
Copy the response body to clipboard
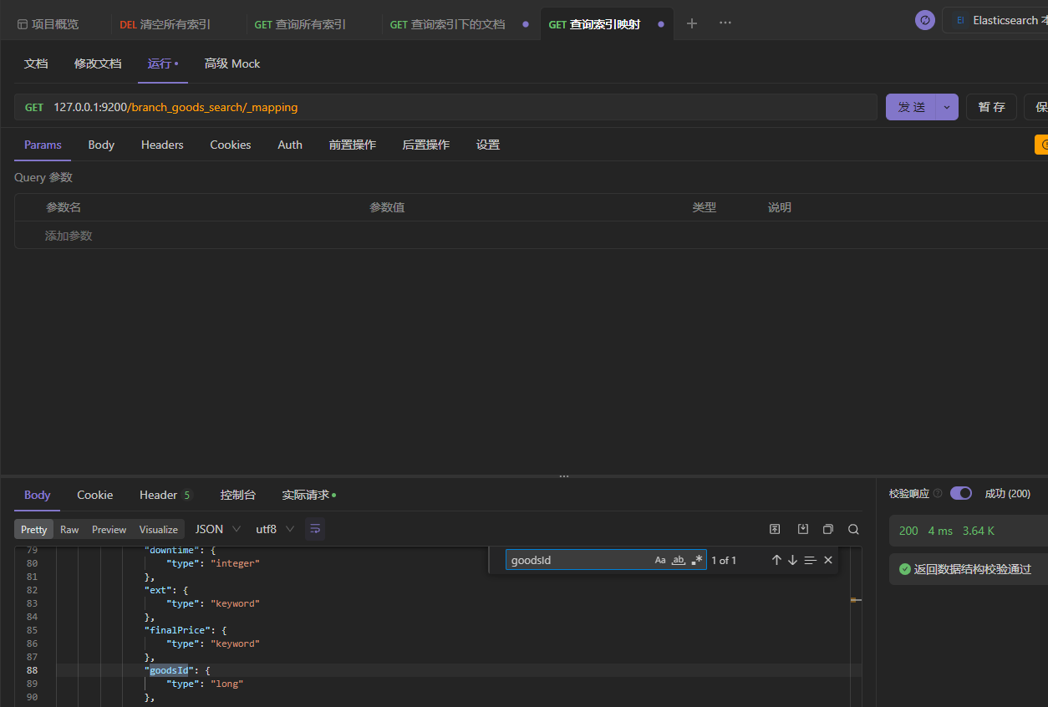point(827,529)
